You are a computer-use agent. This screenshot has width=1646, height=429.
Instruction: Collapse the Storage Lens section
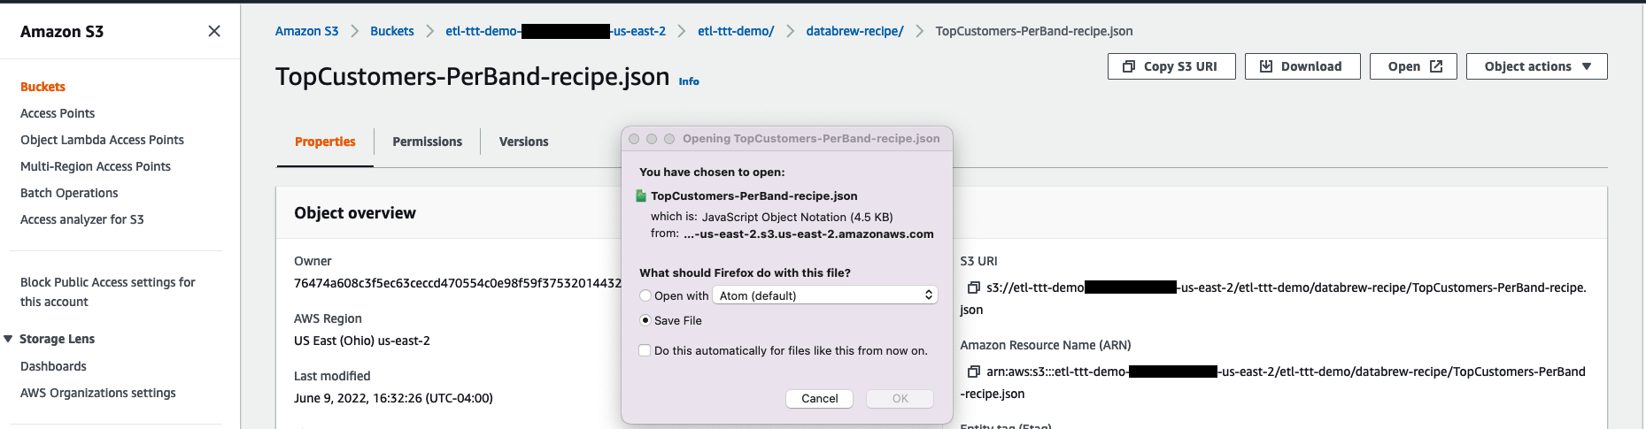[8, 339]
